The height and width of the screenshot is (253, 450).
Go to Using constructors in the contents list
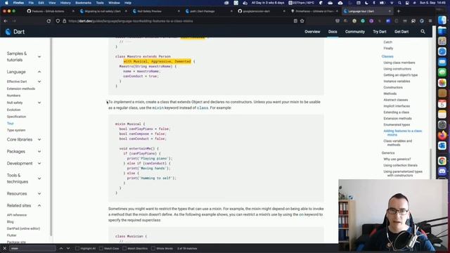point(397,69)
